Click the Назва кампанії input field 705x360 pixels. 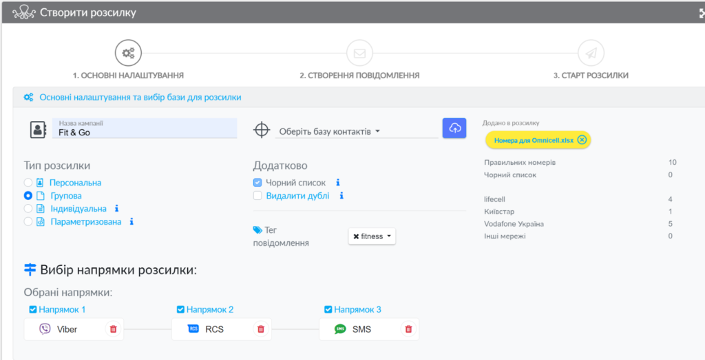(x=145, y=128)
